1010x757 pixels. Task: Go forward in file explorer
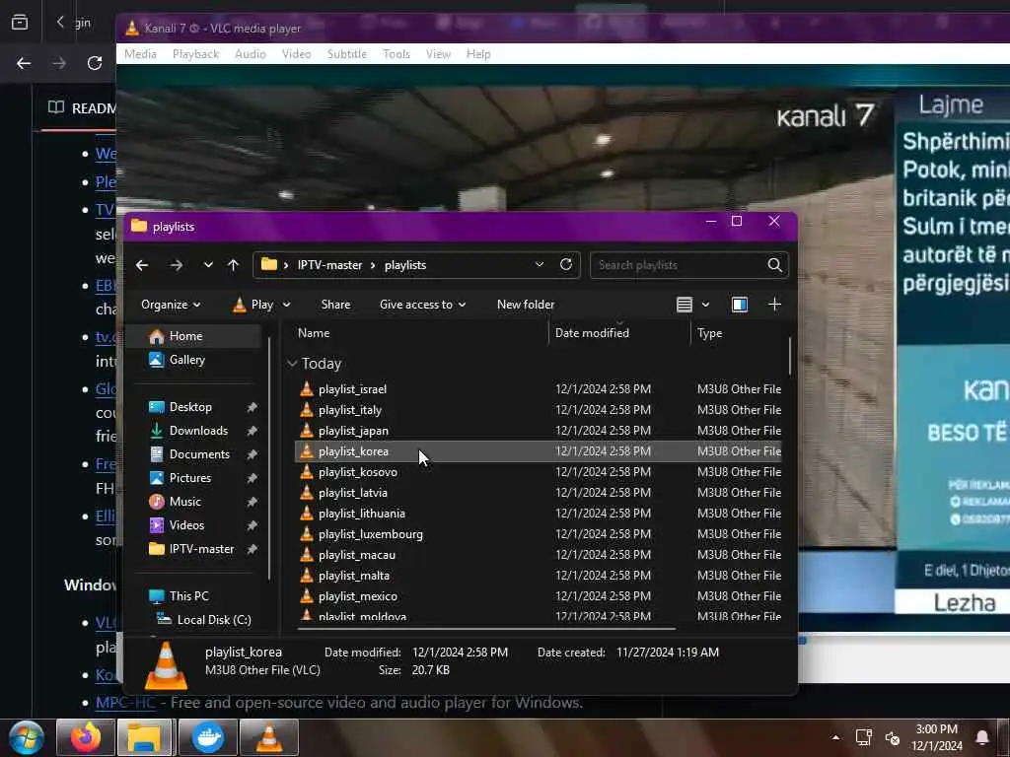coord(177,265)
